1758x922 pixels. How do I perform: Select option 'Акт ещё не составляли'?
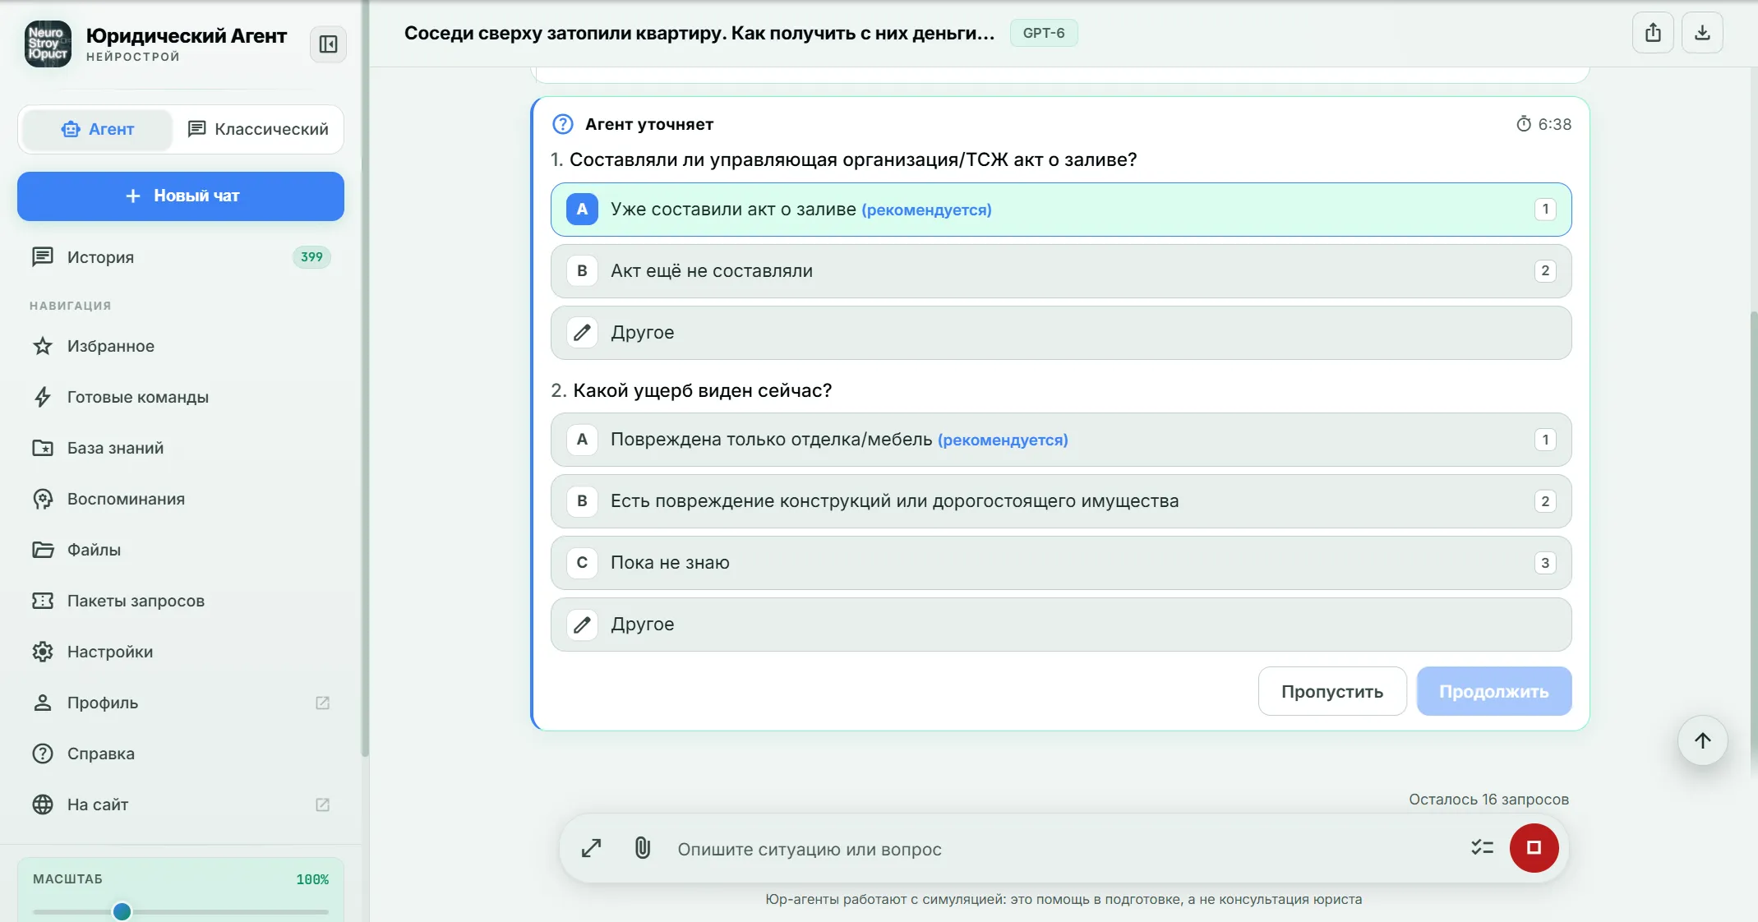[x=1061, y=271]
